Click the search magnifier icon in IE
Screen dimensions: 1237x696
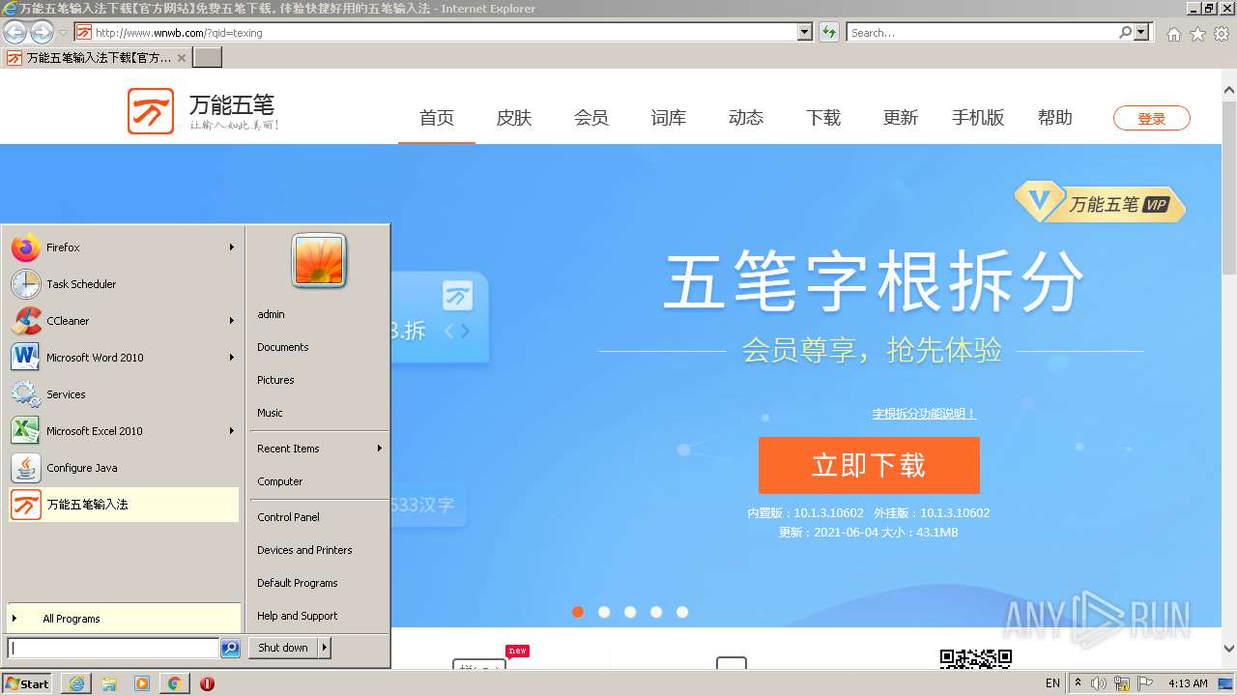pyautogui.click(x=1125, y=32)
